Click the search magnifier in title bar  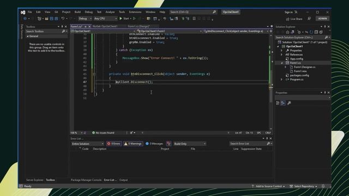(x=214, y=12)
